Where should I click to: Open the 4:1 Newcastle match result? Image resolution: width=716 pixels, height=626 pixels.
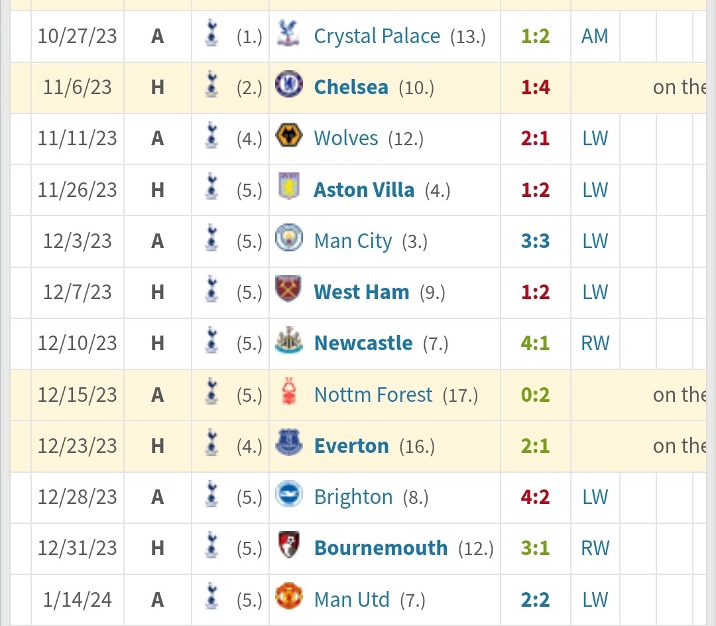[535, 344]
